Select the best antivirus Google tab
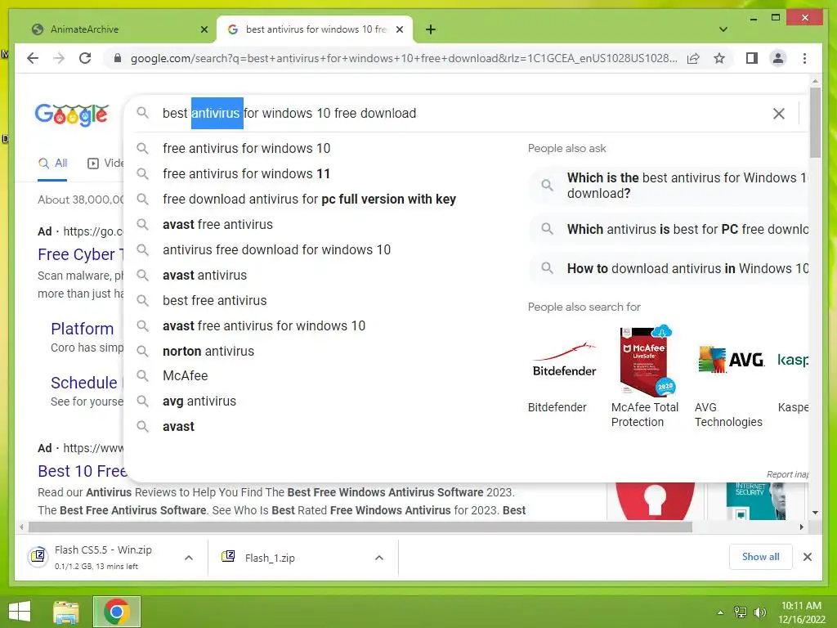 pyautogui.click(x=315, y=29)
